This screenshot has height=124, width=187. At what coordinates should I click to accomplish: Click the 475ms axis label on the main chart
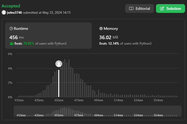pos(79,100)
